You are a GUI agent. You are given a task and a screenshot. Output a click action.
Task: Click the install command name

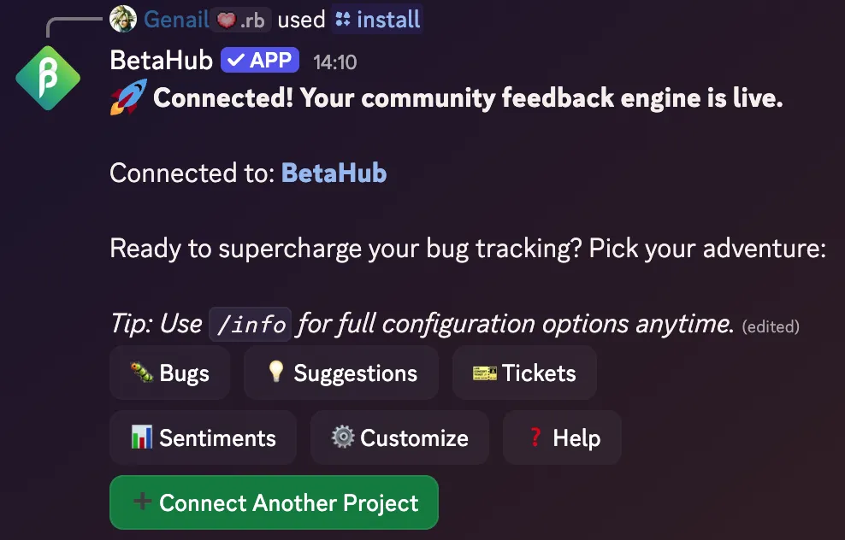(x=388, y=19)
